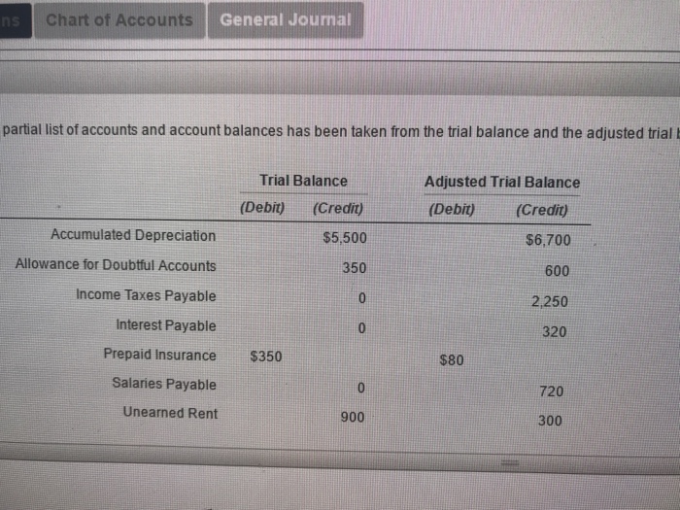Click the 350 Allowance trial balance credit
680x510 pixels.
click(355, 267)
